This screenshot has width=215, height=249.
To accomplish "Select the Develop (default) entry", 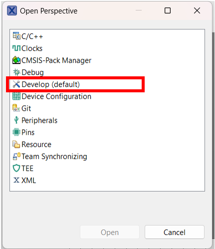I will point(46,84).
